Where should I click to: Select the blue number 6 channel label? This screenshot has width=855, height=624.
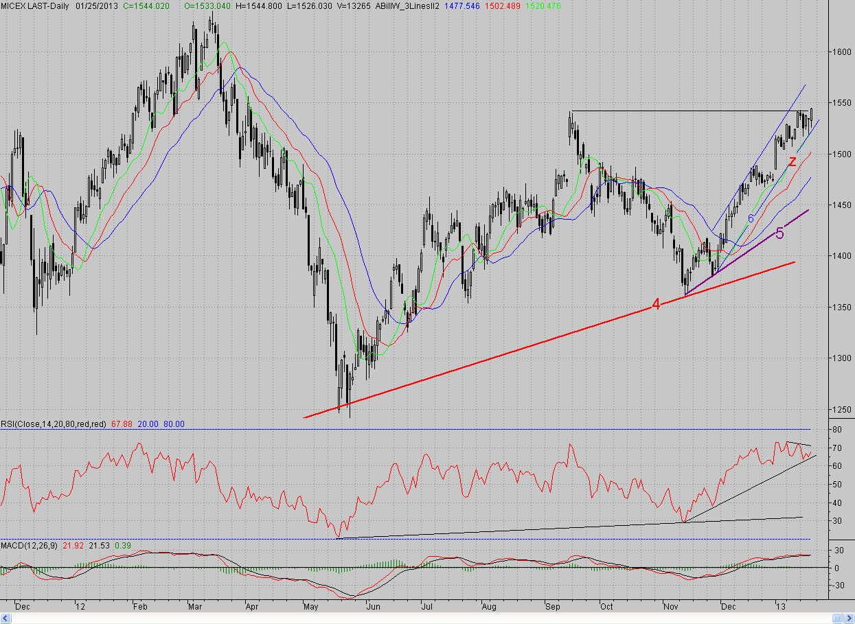click(x=751, y=218)
